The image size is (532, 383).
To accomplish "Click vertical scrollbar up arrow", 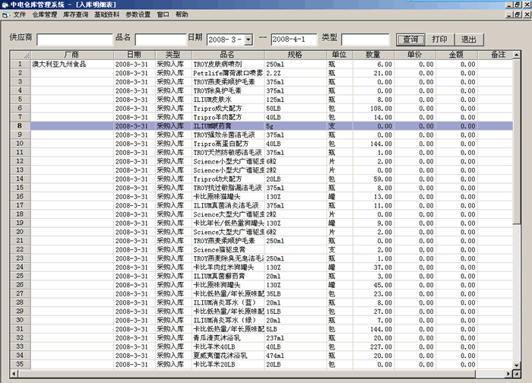I will click(516, 55).
